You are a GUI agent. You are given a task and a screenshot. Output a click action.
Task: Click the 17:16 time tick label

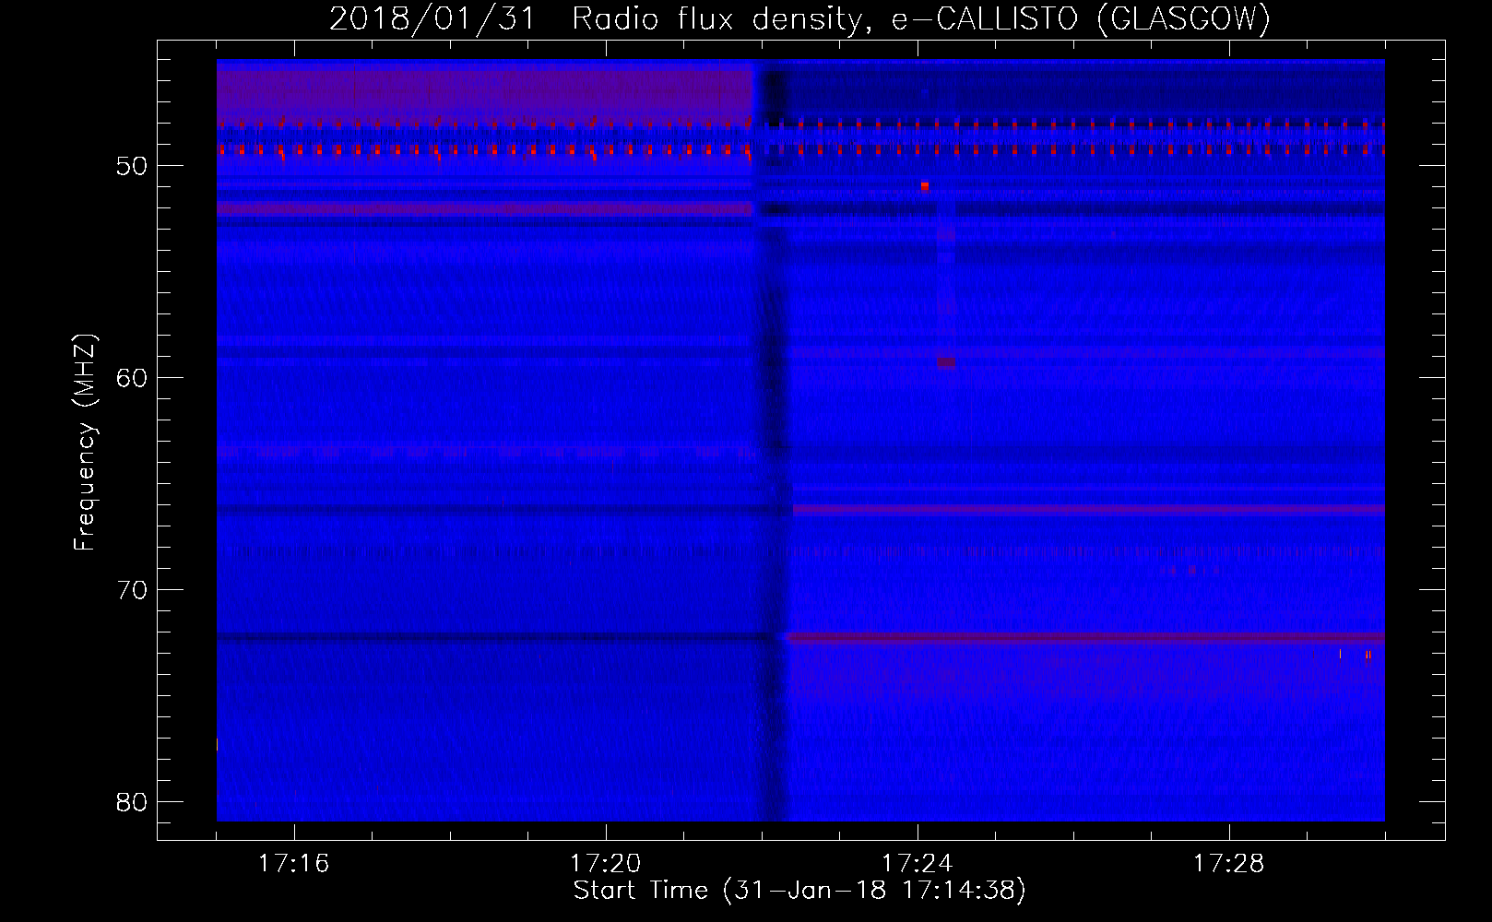[x=293, y=863]
